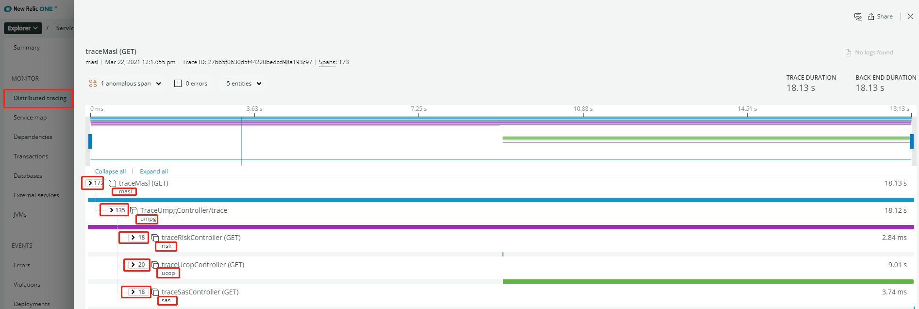Click the 18.13 s trace duration value
This screenshot has height=309, width=919.
click(x=801, y=88)
